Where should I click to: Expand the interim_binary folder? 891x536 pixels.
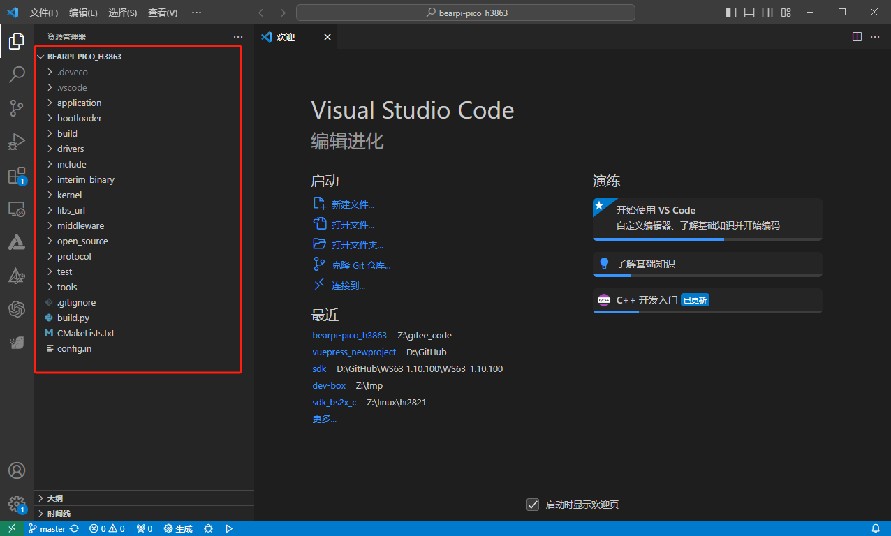[x=144, y=179]
